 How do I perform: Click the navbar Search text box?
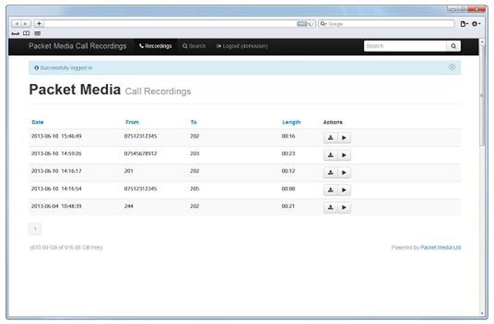pyautogui.click(x=405, y=46)
